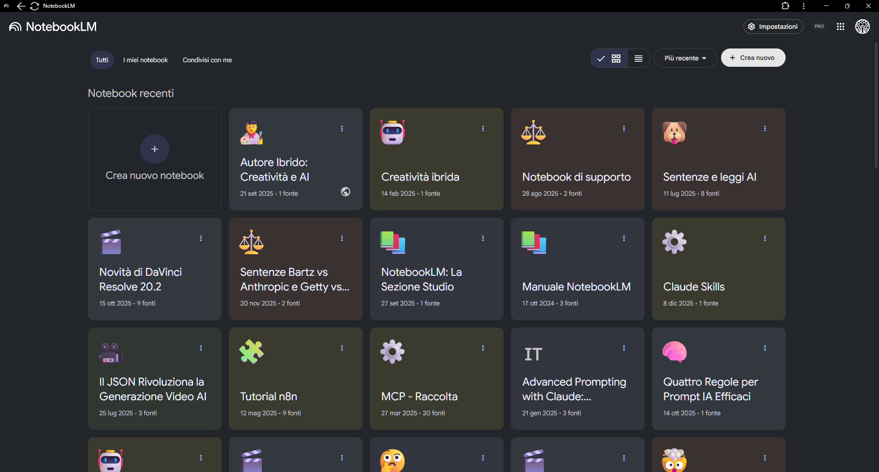Open options menu for Claude Skills notebook
Image resolution: width=879 pixels, height=472 pixels.
765,238
